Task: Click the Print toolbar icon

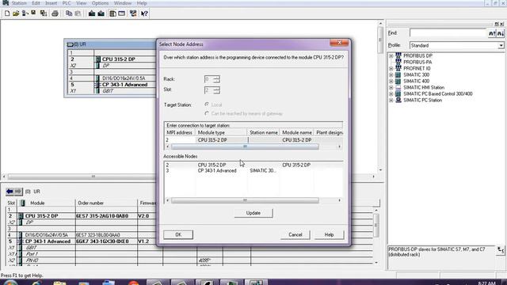Action: tap(55, 13)
